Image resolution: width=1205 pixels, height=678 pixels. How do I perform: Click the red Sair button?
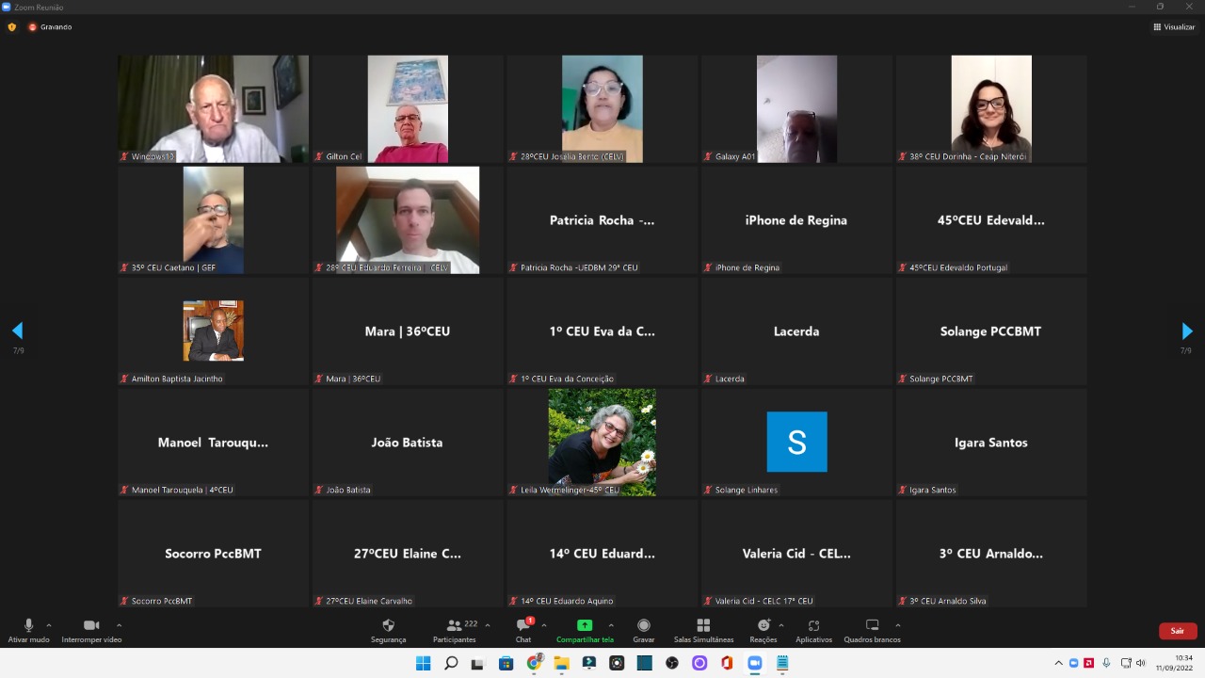(x=1177, y=631)
